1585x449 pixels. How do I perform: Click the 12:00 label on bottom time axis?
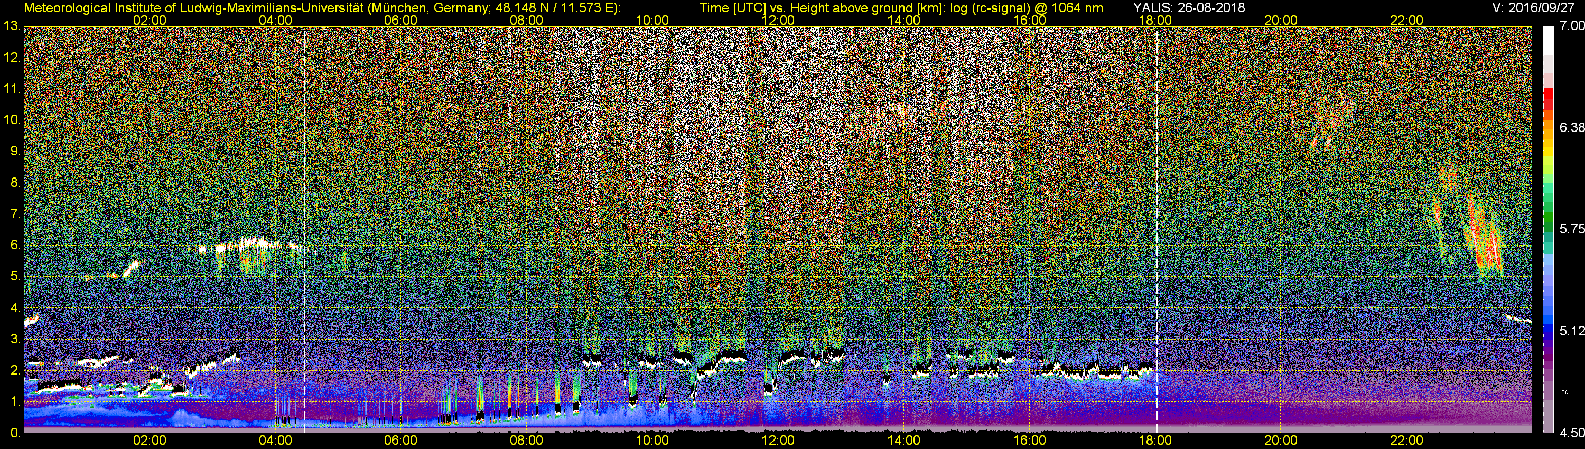click(778, 441)
